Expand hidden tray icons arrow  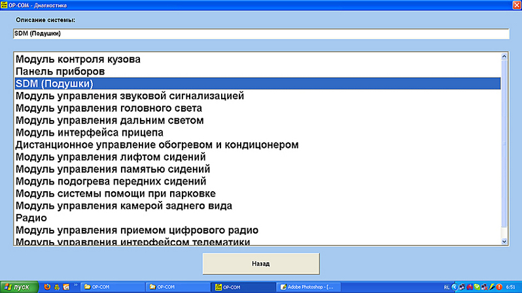455,287
